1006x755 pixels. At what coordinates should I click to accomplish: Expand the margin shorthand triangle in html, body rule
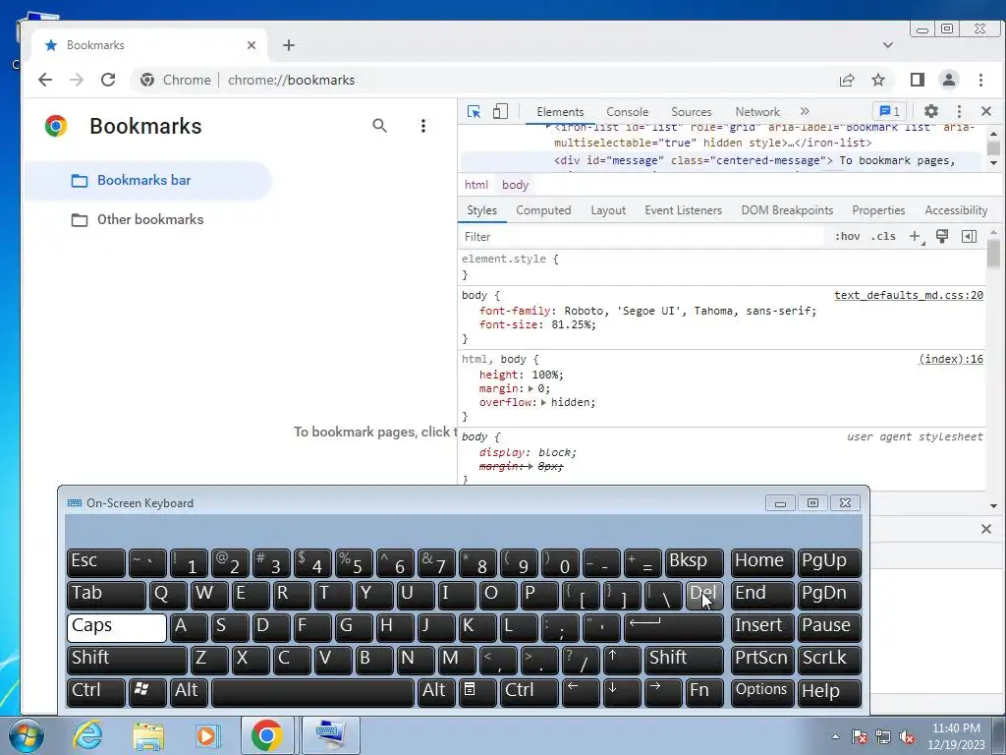point(531,389)
